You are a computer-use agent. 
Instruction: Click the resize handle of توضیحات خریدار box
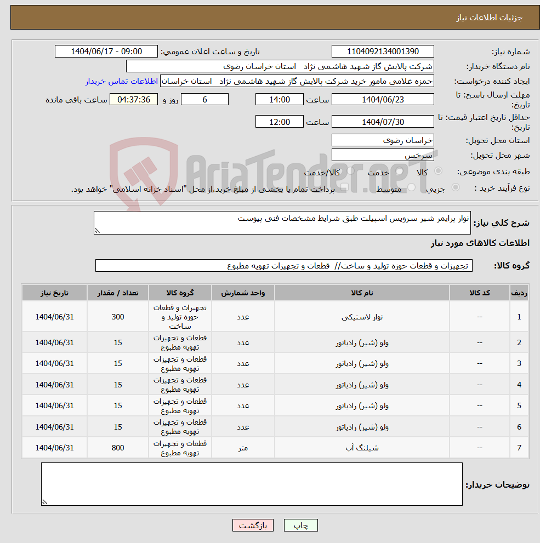[x=45, y=502]
